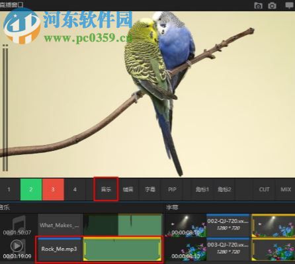Switch to channel 1

point(9,189)
